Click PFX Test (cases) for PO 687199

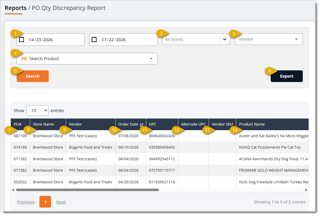click(83, 136)
